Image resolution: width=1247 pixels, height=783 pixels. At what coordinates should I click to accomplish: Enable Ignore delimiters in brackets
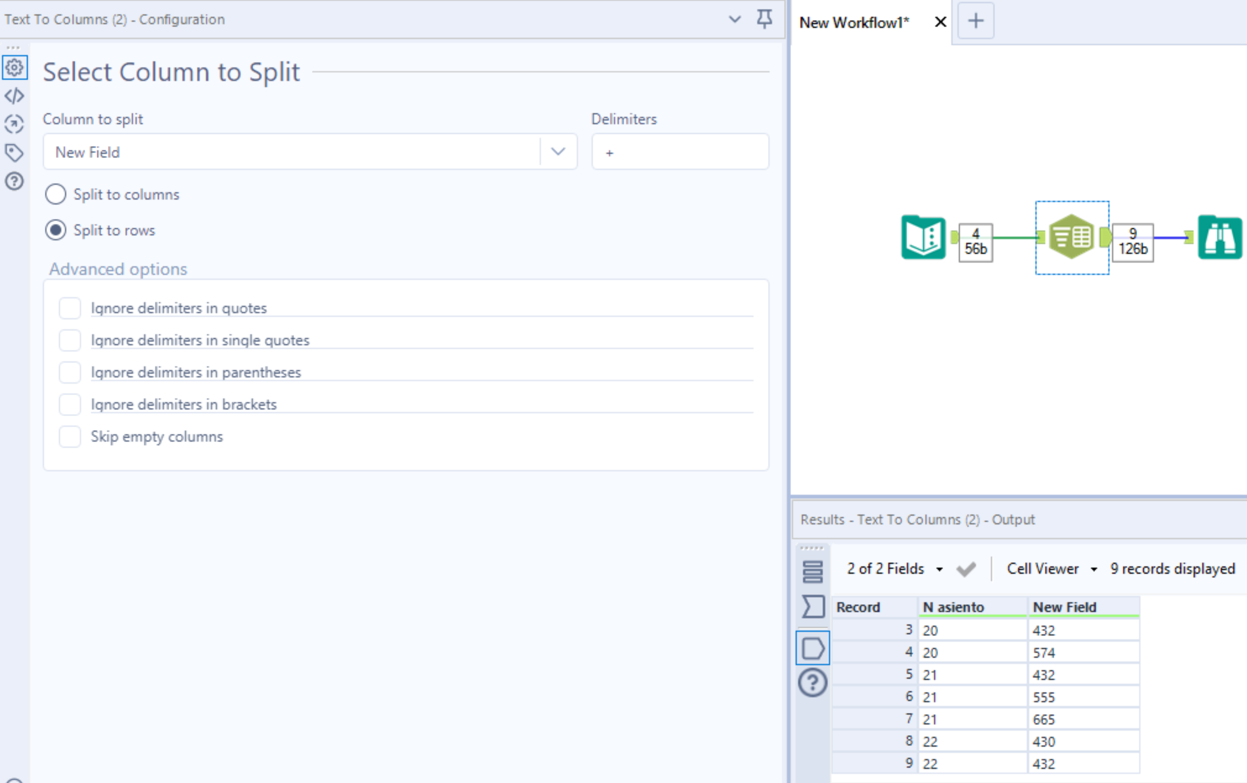[x=70, y=404]
